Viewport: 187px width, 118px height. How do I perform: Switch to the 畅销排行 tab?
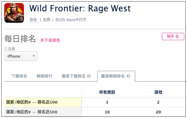pyautogui.click(x=44, y=76)
